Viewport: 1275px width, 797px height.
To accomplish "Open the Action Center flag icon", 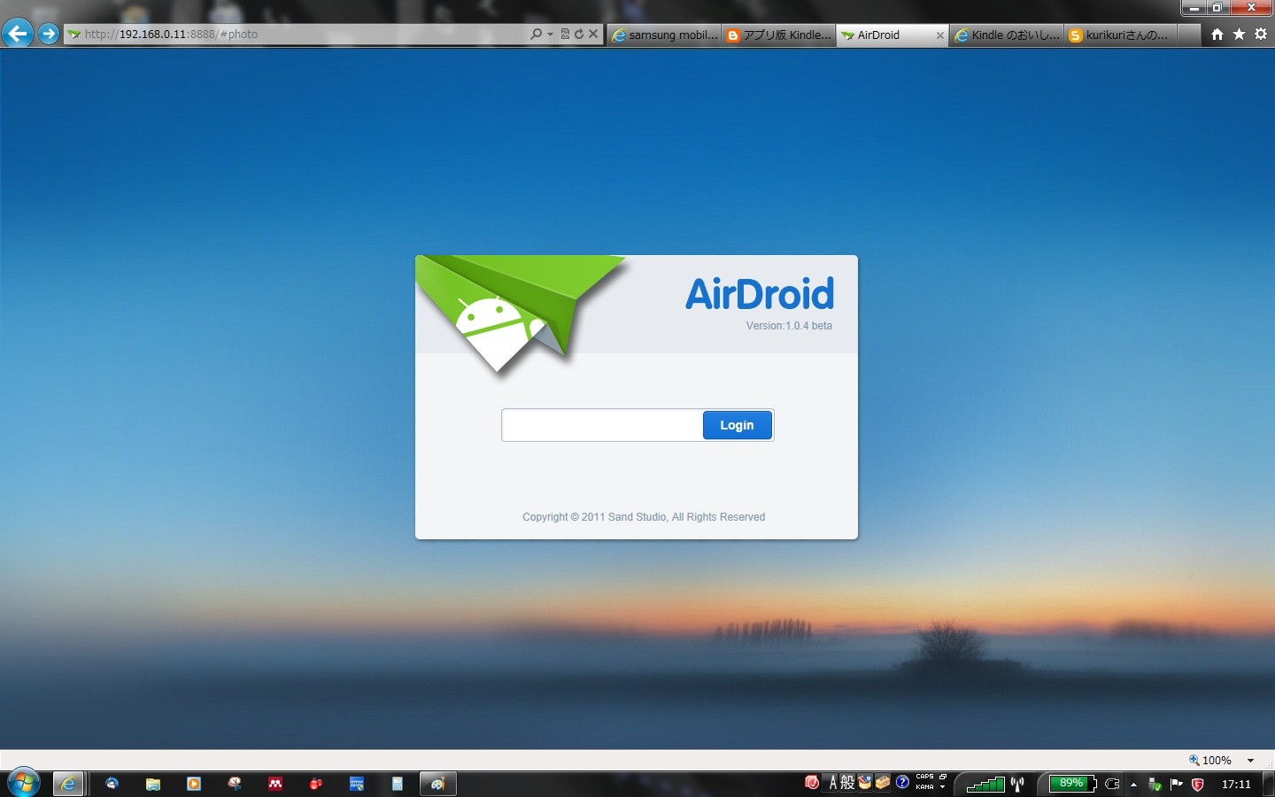I will (x=1177, y=785).
